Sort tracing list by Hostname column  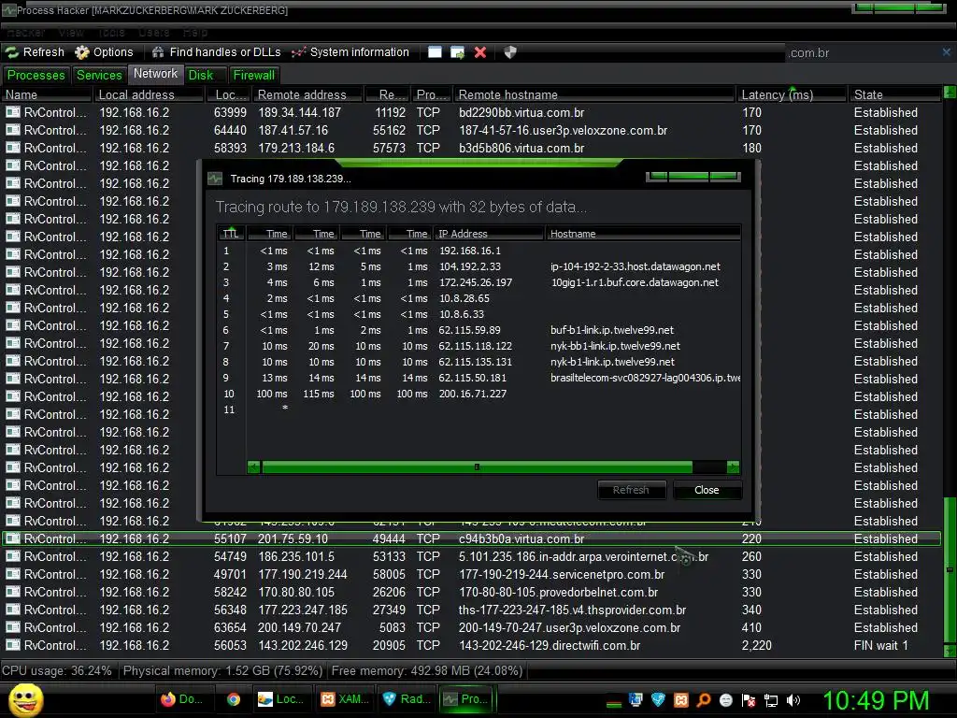643,234
